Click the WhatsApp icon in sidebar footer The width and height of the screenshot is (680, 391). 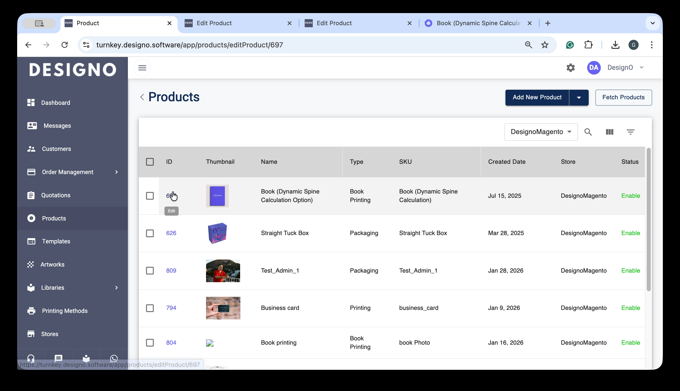coord(114,358)
